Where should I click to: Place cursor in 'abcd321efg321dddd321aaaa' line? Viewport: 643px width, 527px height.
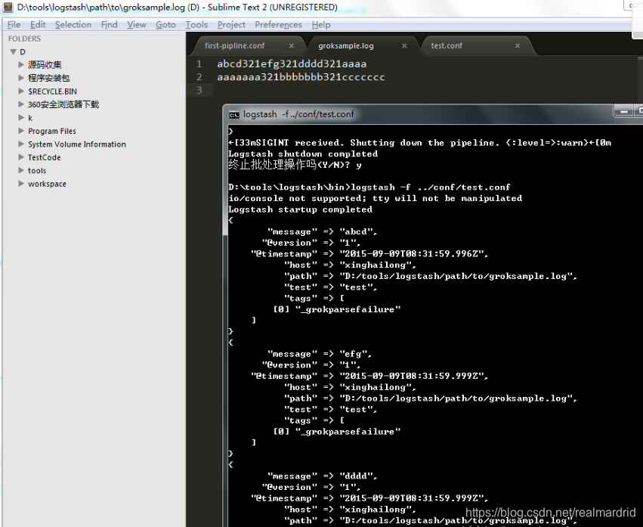click(x=292, y=64)
